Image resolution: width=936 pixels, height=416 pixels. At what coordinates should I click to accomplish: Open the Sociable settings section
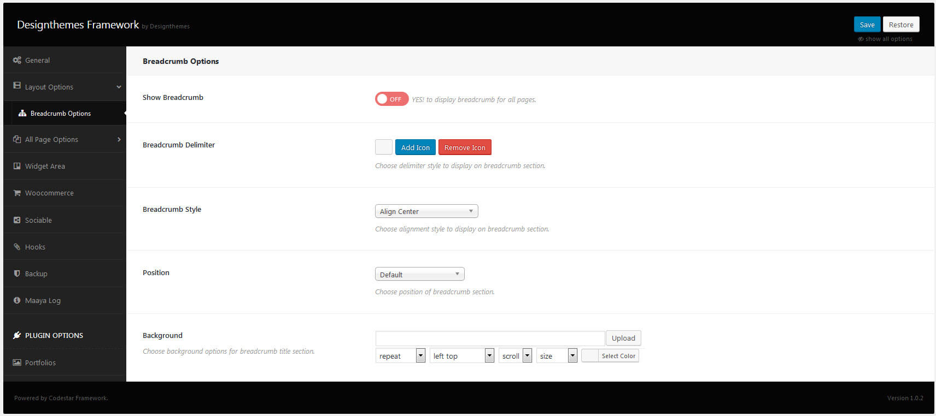coord(65,220)
